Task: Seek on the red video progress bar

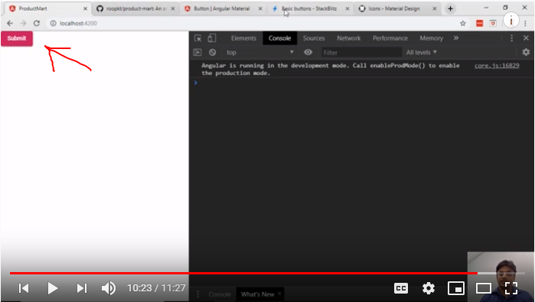Action: point(243,273)
